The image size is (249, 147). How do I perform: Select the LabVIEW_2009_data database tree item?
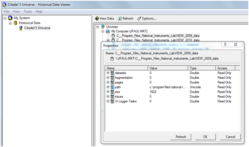pyautogui.click(x=158, y=36)
